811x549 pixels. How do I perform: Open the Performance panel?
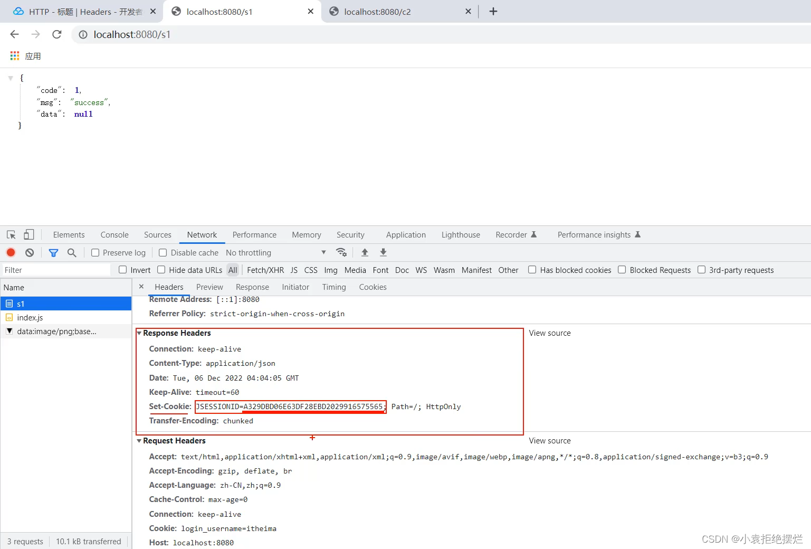point(254,235)
